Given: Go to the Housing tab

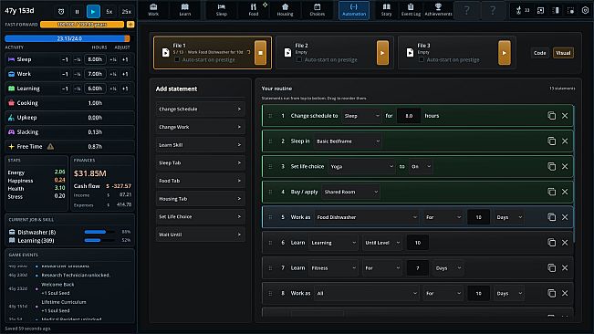Looking at the screenshot, I should pyautogui.click(x=285, y=10).
